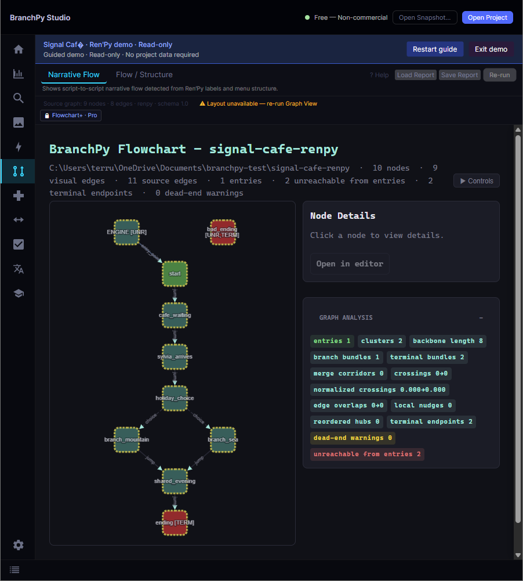523x581 pixels.
Task: Open the translation language sidebar icon
Action: point(18,269)
